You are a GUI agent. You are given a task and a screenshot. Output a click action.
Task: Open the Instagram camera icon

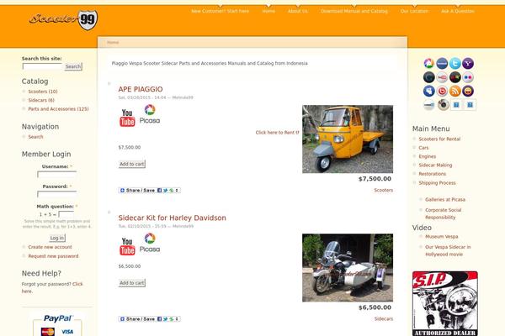coord(444,105)
